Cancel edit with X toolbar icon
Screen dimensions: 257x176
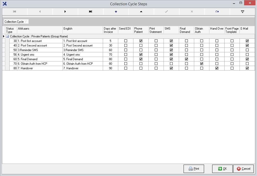[x=192, y=12]
